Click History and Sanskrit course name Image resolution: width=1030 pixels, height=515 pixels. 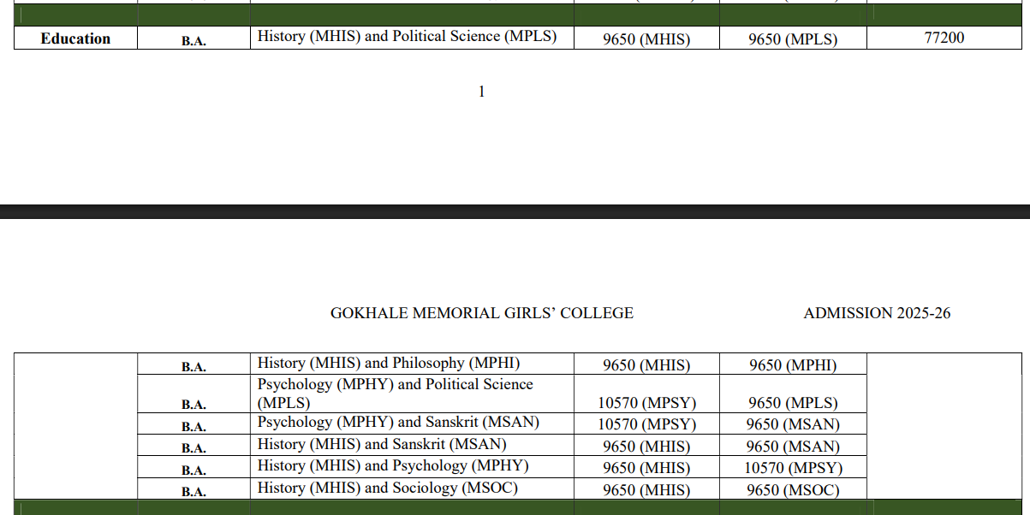[381, 445]
